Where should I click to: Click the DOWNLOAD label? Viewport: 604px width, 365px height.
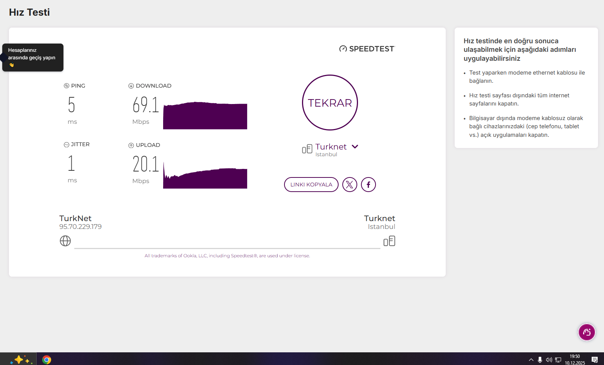tap(154, 86)
